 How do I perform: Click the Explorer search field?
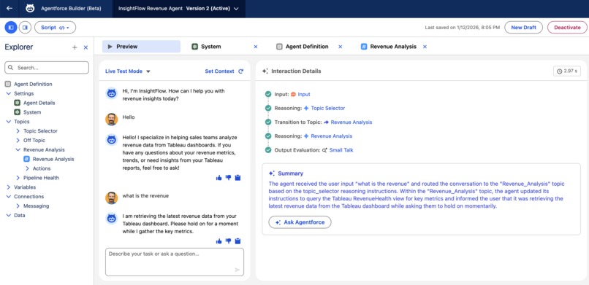tap(47, 68)
